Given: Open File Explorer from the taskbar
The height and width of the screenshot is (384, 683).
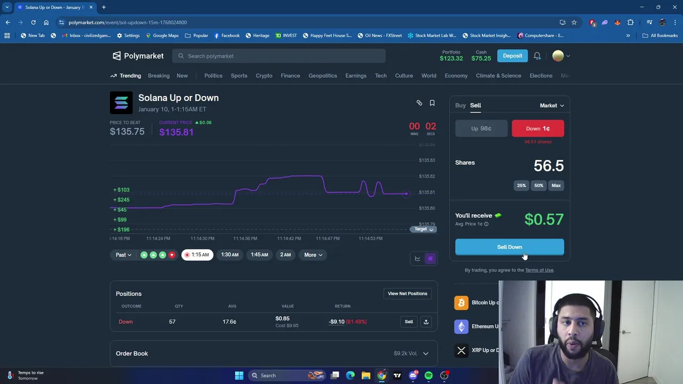Looking at the screenshot, I should (x=366, y=375).
